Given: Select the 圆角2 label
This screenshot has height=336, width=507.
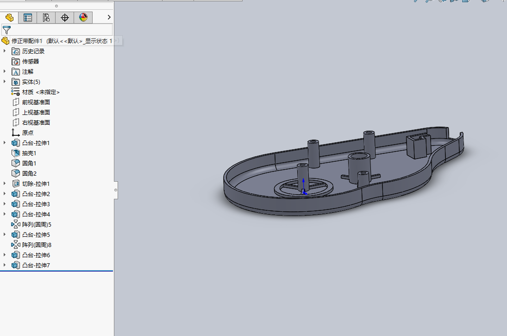Looking at the screenshot, I should coord(29,173).
